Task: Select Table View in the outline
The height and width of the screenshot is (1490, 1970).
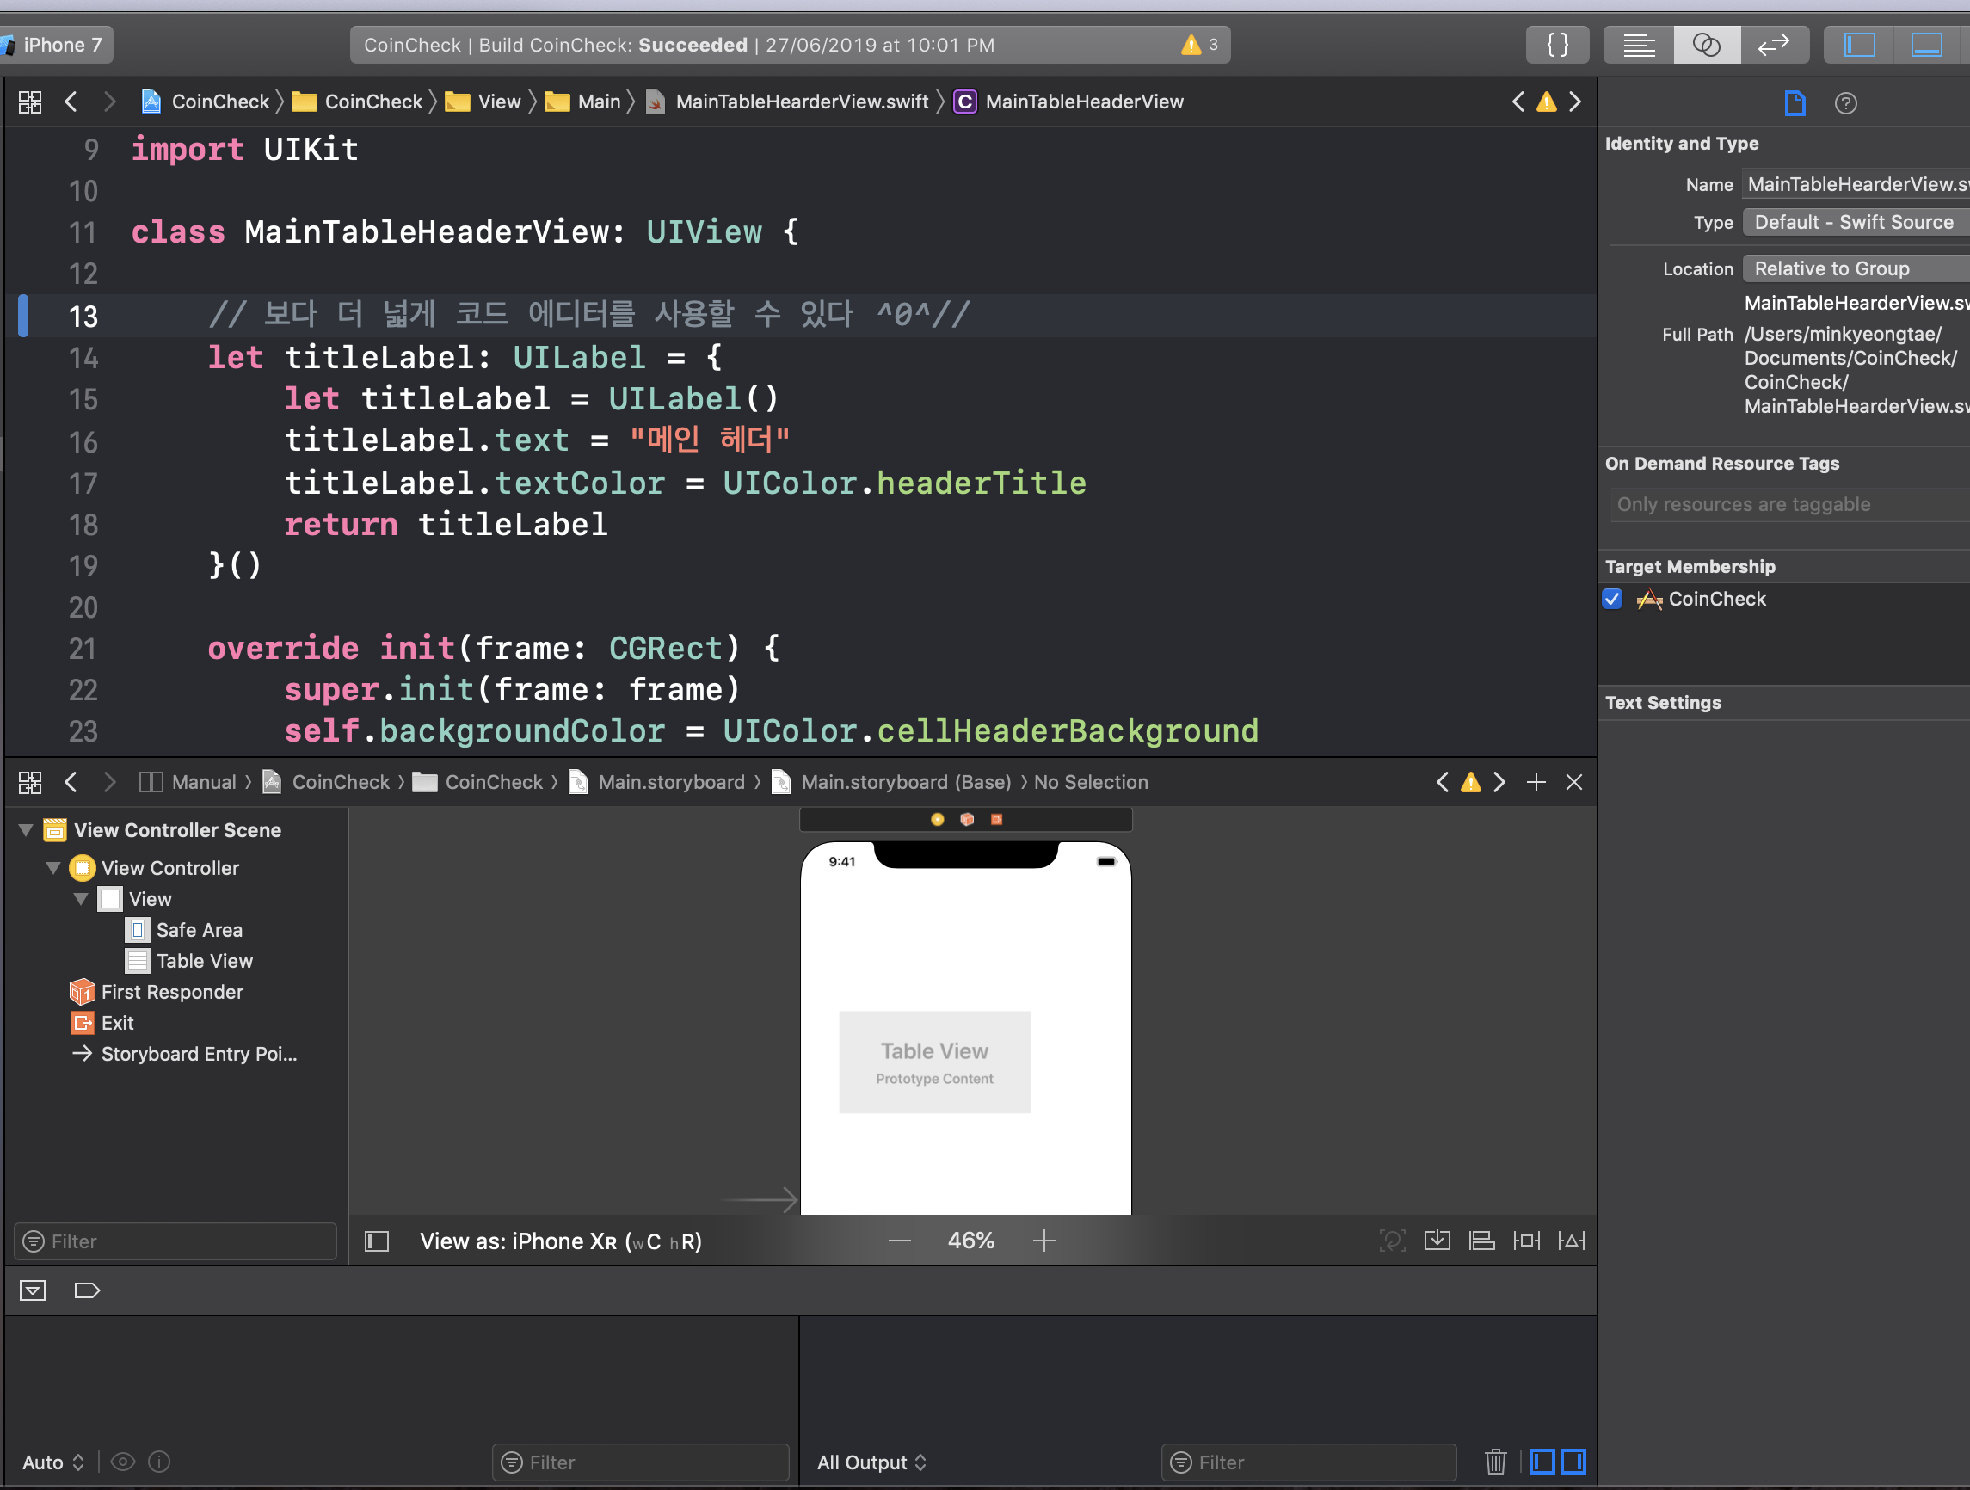Action: [204, 961]
